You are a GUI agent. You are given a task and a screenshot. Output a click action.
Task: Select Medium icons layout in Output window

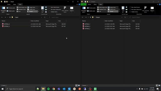pyautogui.click(x=102, y=9)
